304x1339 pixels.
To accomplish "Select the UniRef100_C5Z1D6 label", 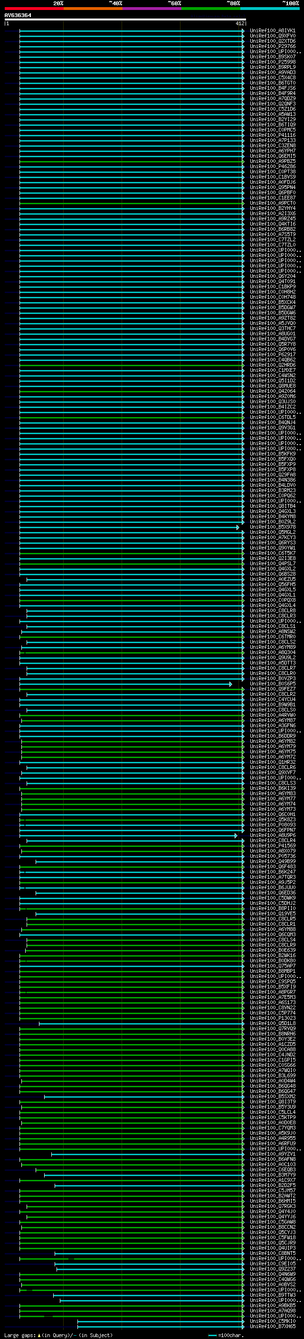I will pos(272,109).
